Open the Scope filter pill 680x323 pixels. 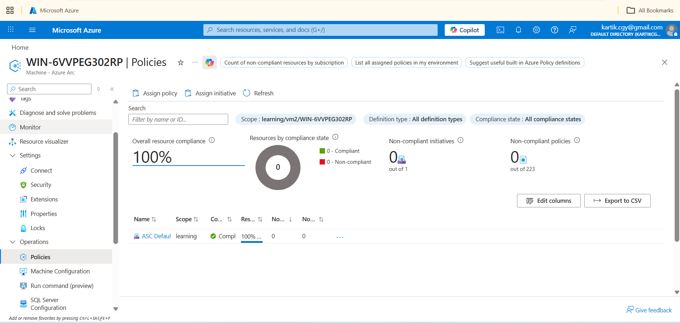pos(296,119)
